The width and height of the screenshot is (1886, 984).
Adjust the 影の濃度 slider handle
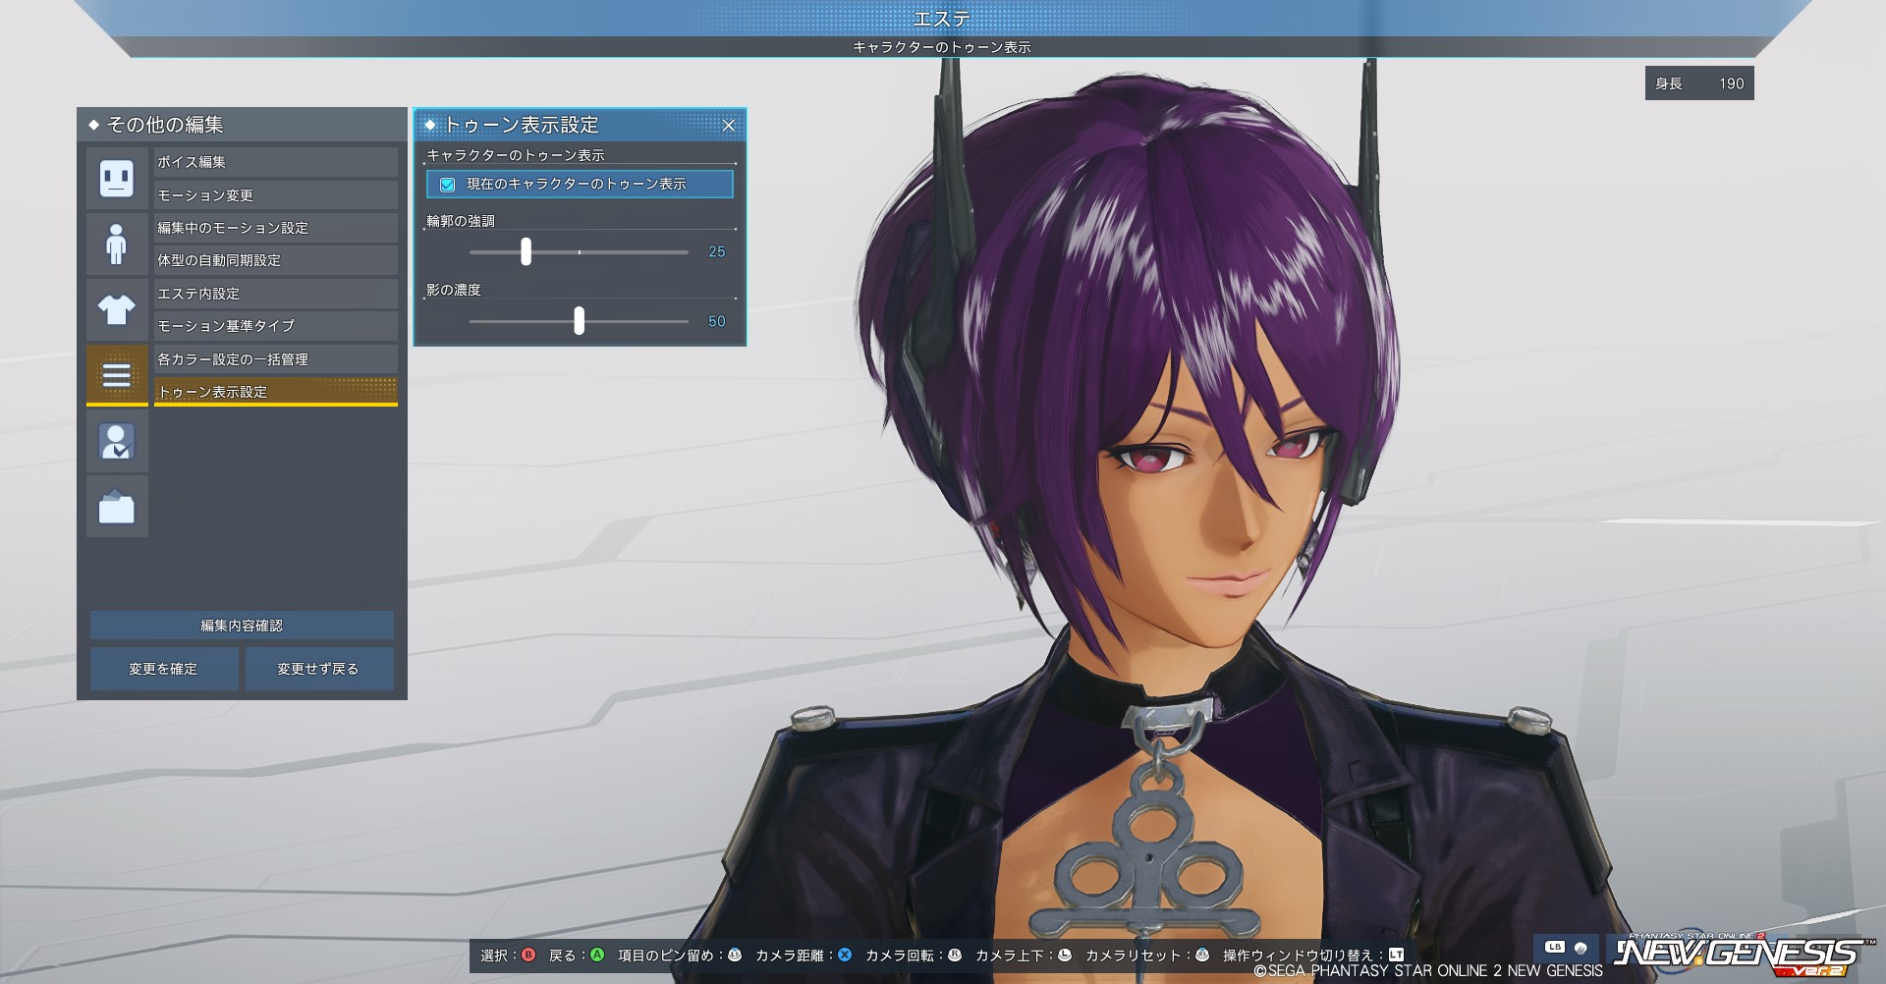click(579, 320)
